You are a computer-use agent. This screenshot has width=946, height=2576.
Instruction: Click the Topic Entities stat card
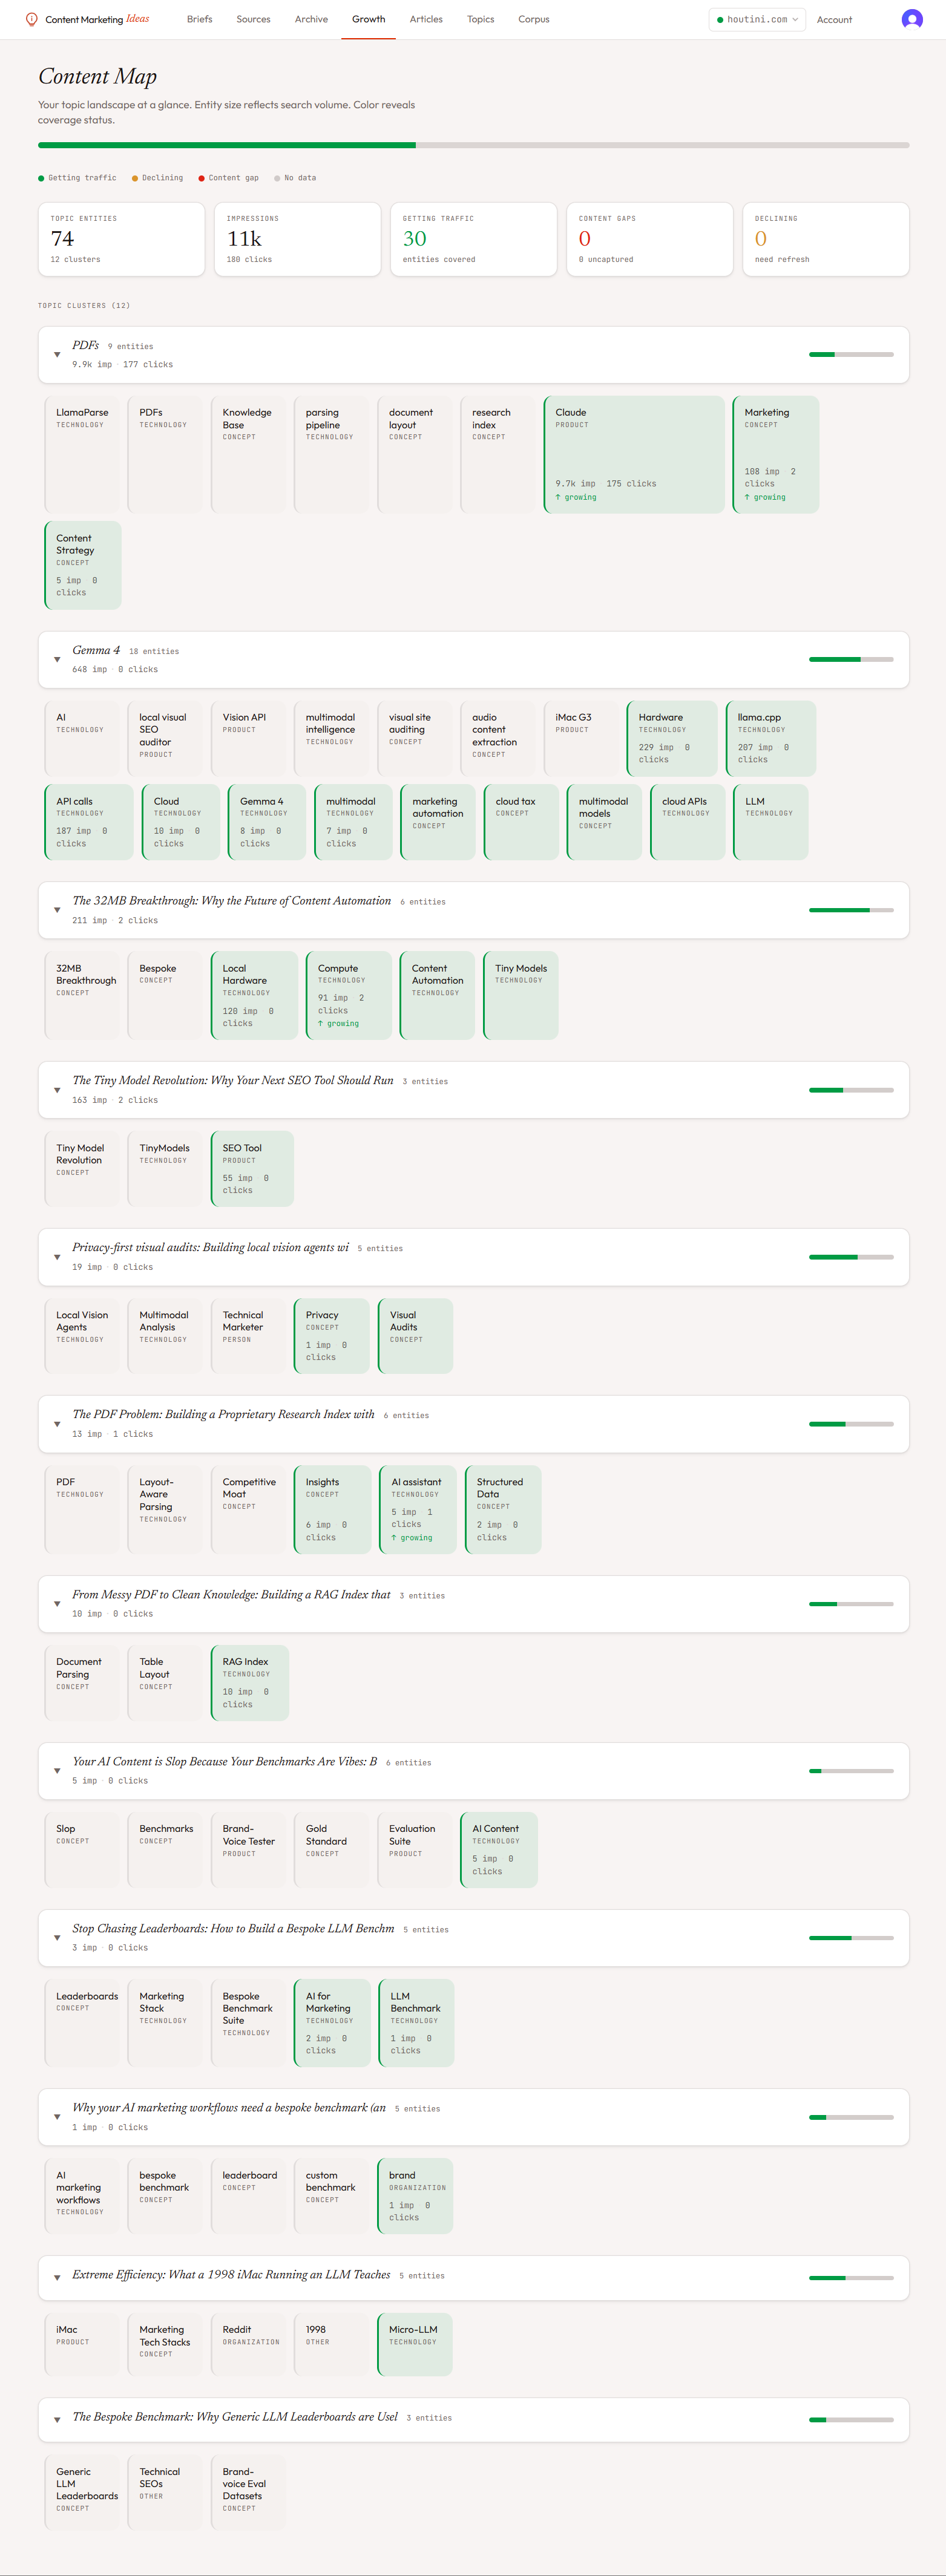point(121,239)
